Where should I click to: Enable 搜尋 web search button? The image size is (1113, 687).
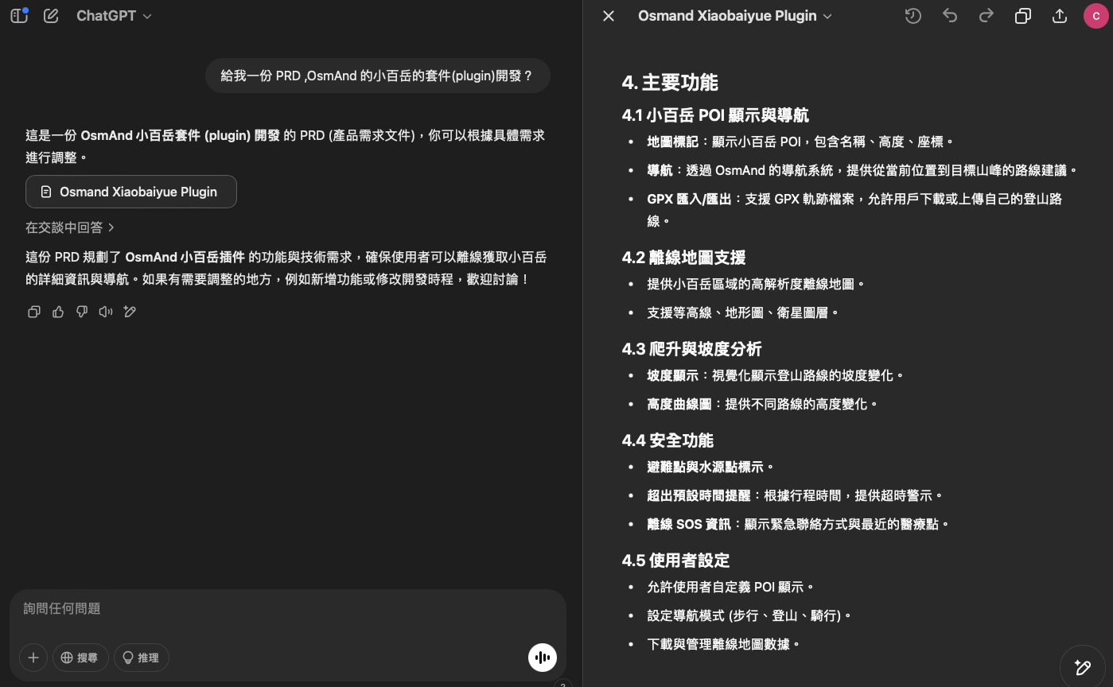click(x=80, y=658)
